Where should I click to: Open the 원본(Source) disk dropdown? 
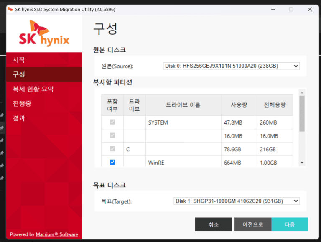(231, 66)
